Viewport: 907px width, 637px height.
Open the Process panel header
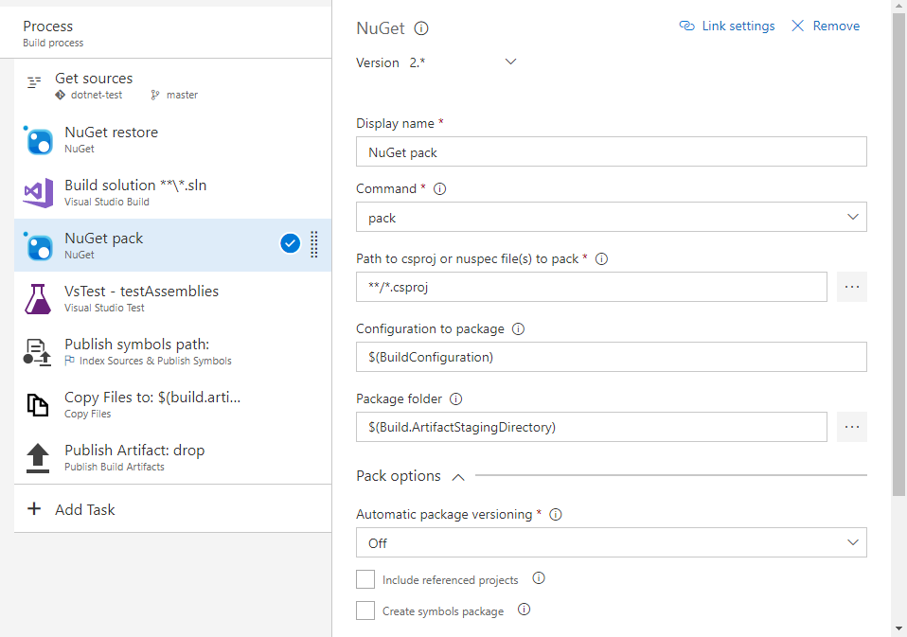coord(48,27)
